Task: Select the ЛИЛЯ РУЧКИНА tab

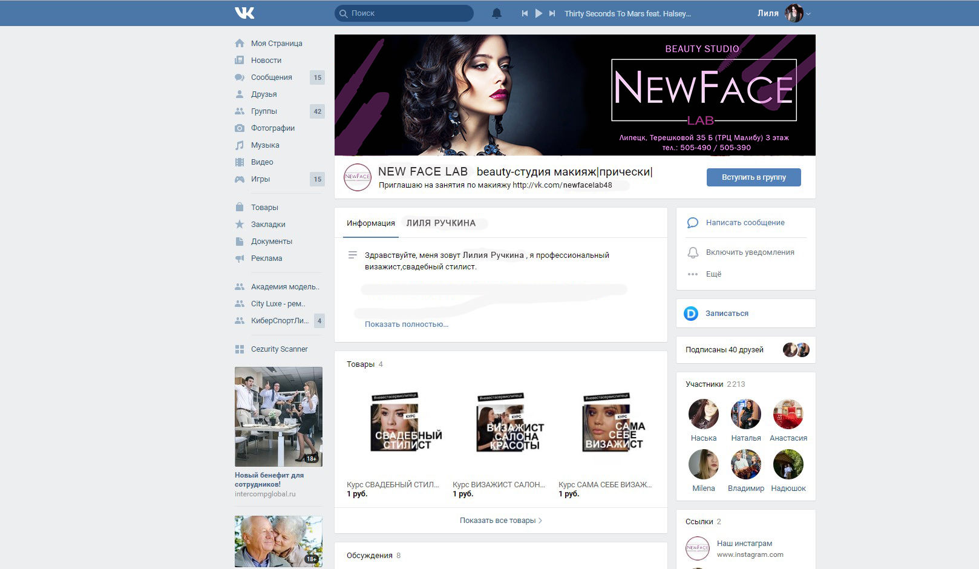Action: point(441,223)
